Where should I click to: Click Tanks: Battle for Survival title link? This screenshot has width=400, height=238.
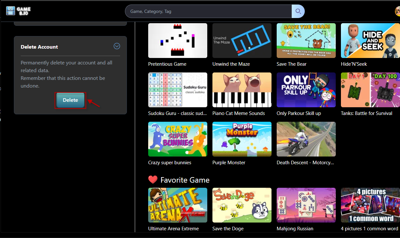tap(366, 113)
